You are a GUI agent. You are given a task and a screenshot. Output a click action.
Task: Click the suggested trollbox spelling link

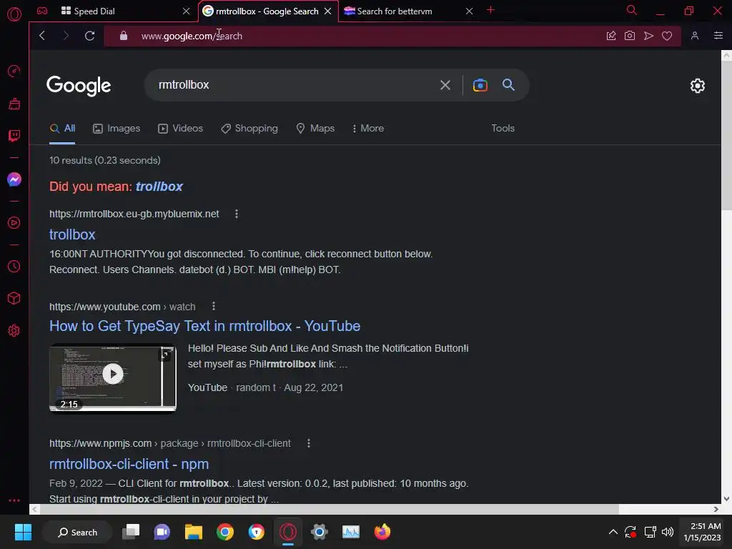coord(159,187)
